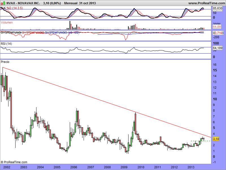Click the 15 level on the price axis

pos(215,70)
